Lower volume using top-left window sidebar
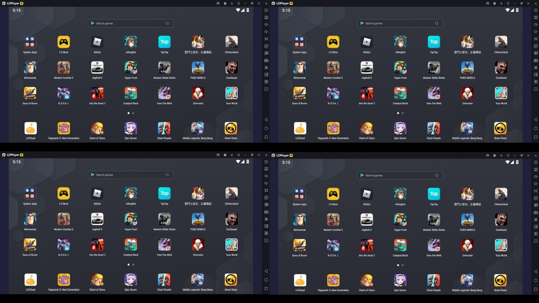The height and width of the screenshot is (303, 539). coord(266,32)
